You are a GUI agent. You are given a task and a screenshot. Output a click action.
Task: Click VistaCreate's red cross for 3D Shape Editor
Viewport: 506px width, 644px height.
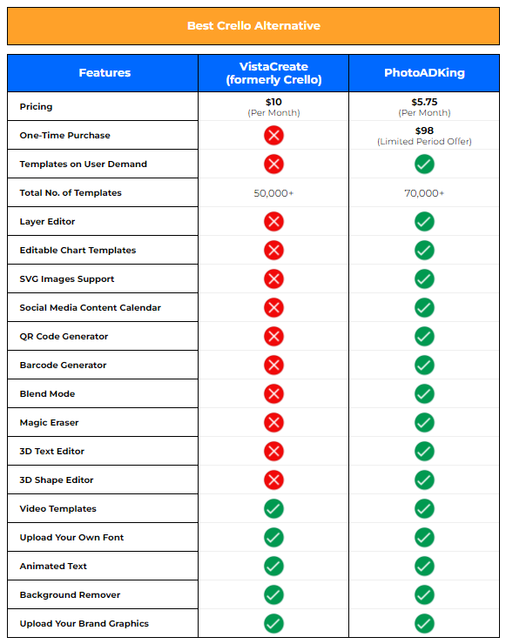click(273, 480)
